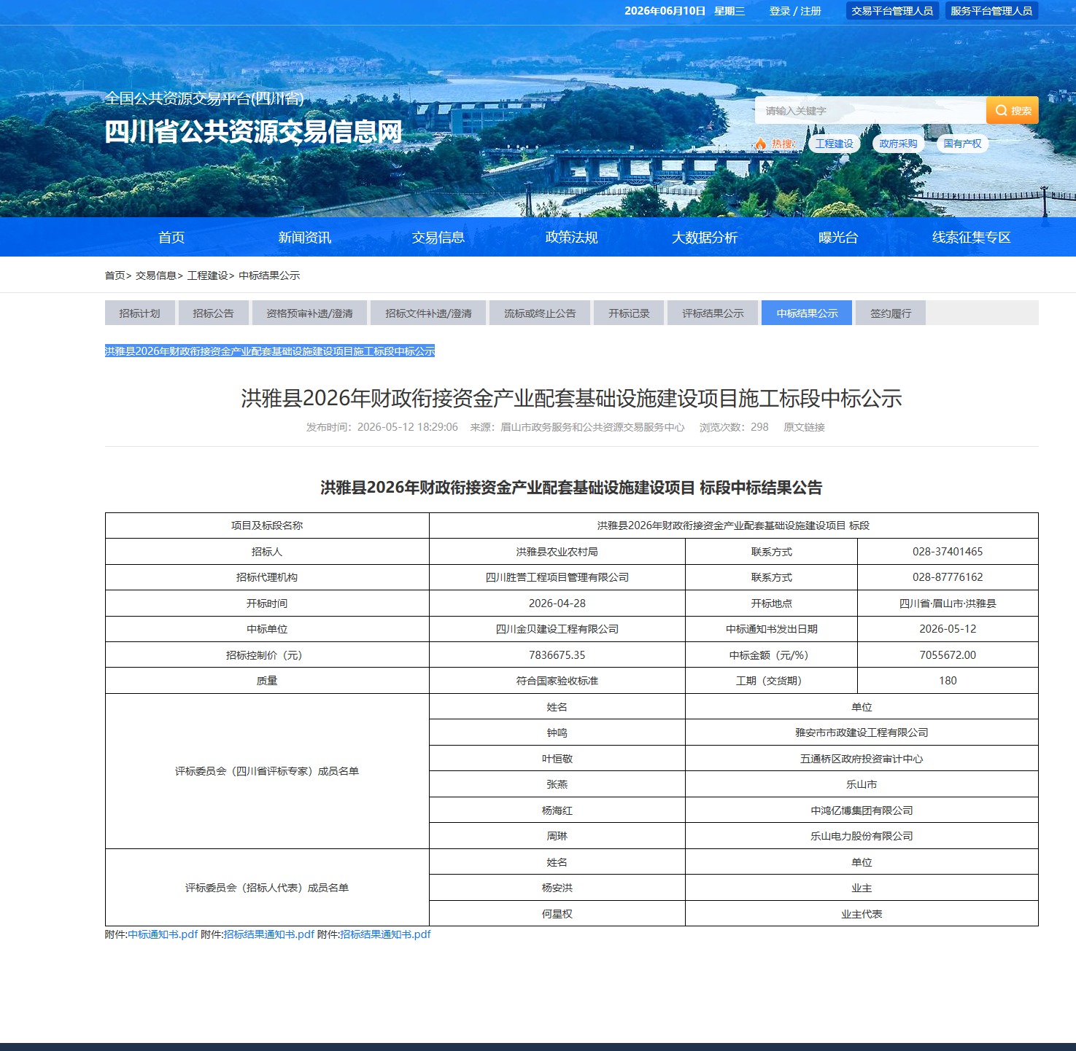Open the 登录 / 注册 link
The width and height of the screenshot is (1076, 1051).
pyautogui.click(x=795, y=11)
